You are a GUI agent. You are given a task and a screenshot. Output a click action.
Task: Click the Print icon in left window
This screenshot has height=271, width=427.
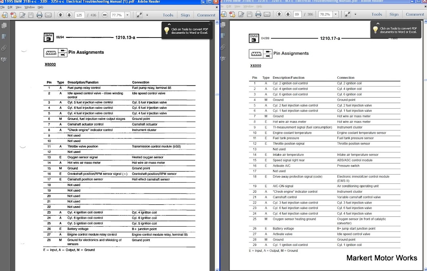point(39,15)
